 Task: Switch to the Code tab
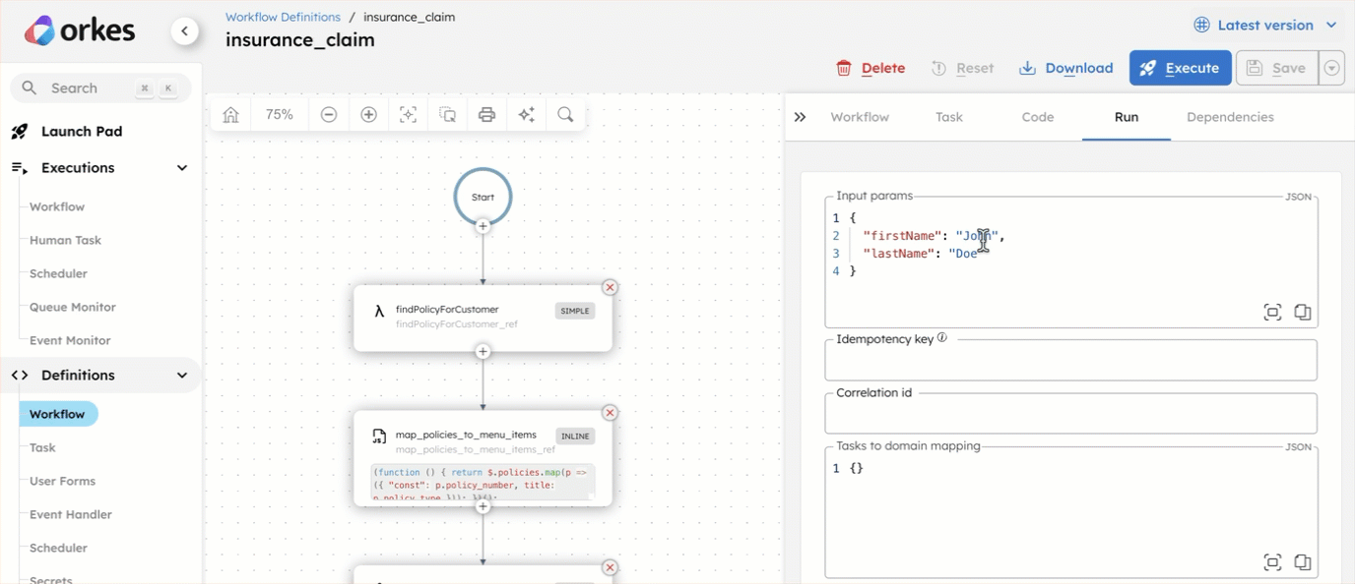tap(1038, 117)
